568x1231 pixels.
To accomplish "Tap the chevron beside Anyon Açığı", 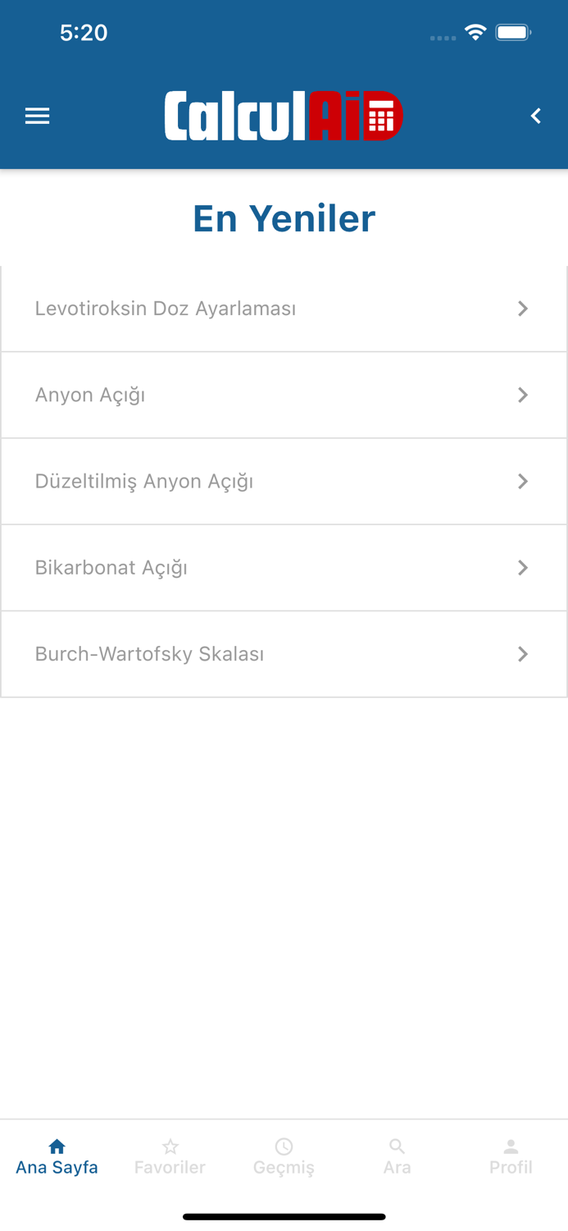I will point(523,395).
